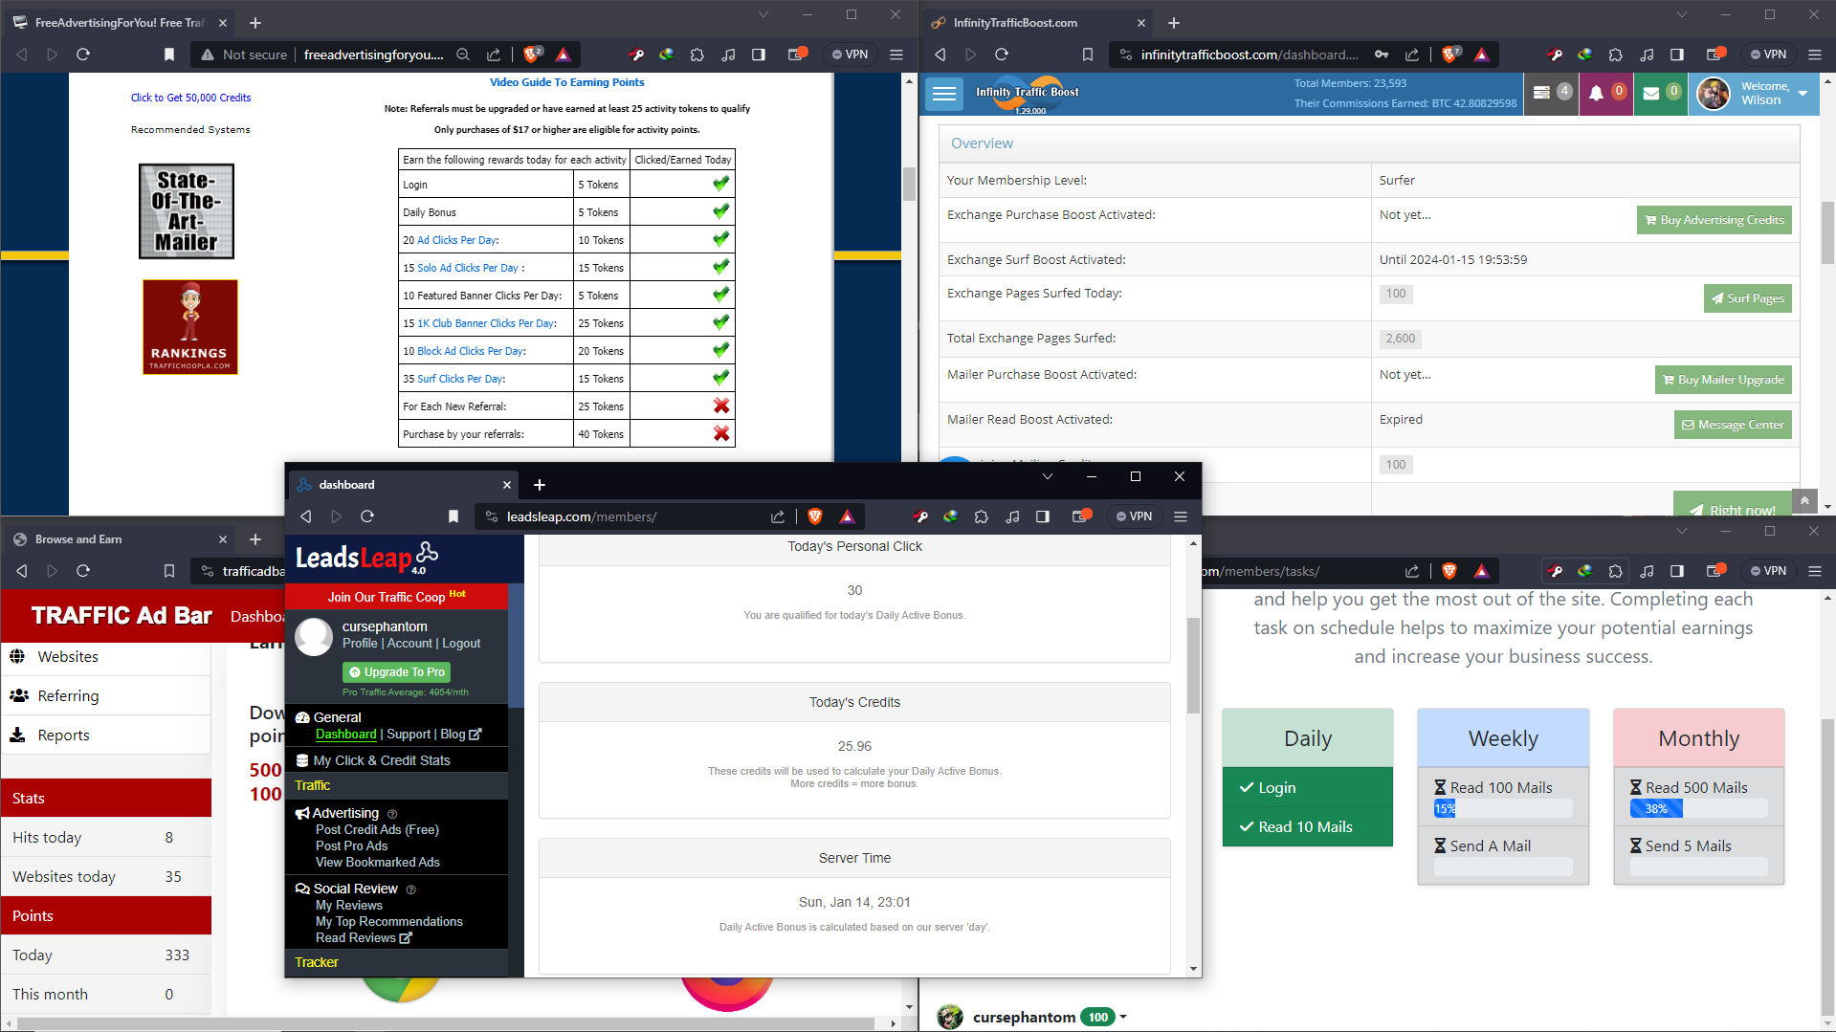Image resolution: width=1836 pixels, height=1032 pixels.
Task: Click the share icon in LeadsLeap address bar
Action: click(778, 516)
